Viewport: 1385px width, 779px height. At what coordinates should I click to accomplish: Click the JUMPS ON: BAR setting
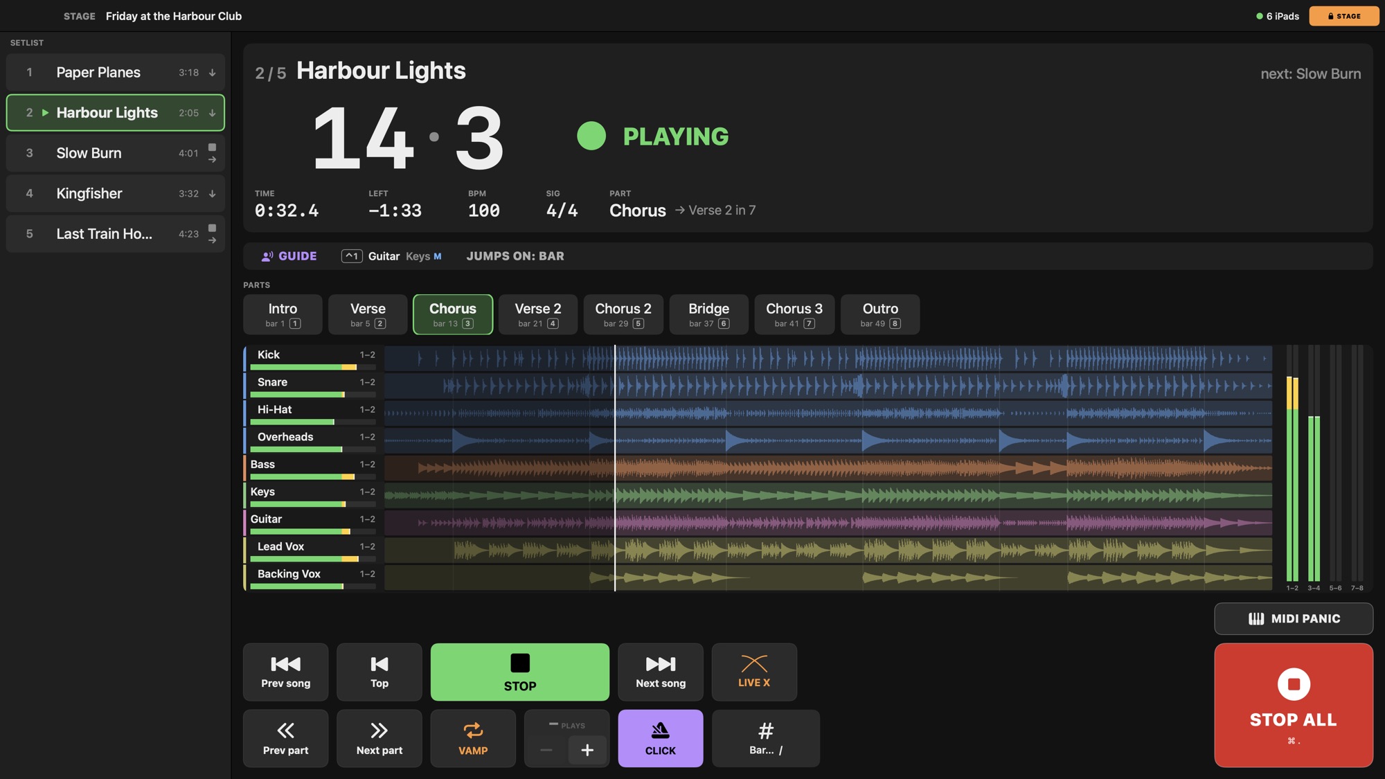point(515,256)
